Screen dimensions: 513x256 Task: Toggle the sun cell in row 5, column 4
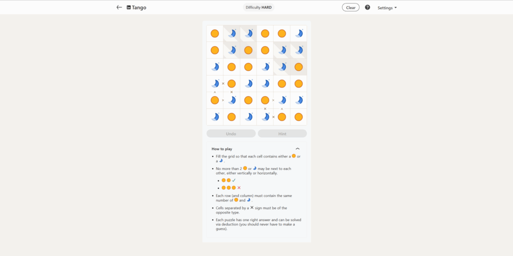265,100
